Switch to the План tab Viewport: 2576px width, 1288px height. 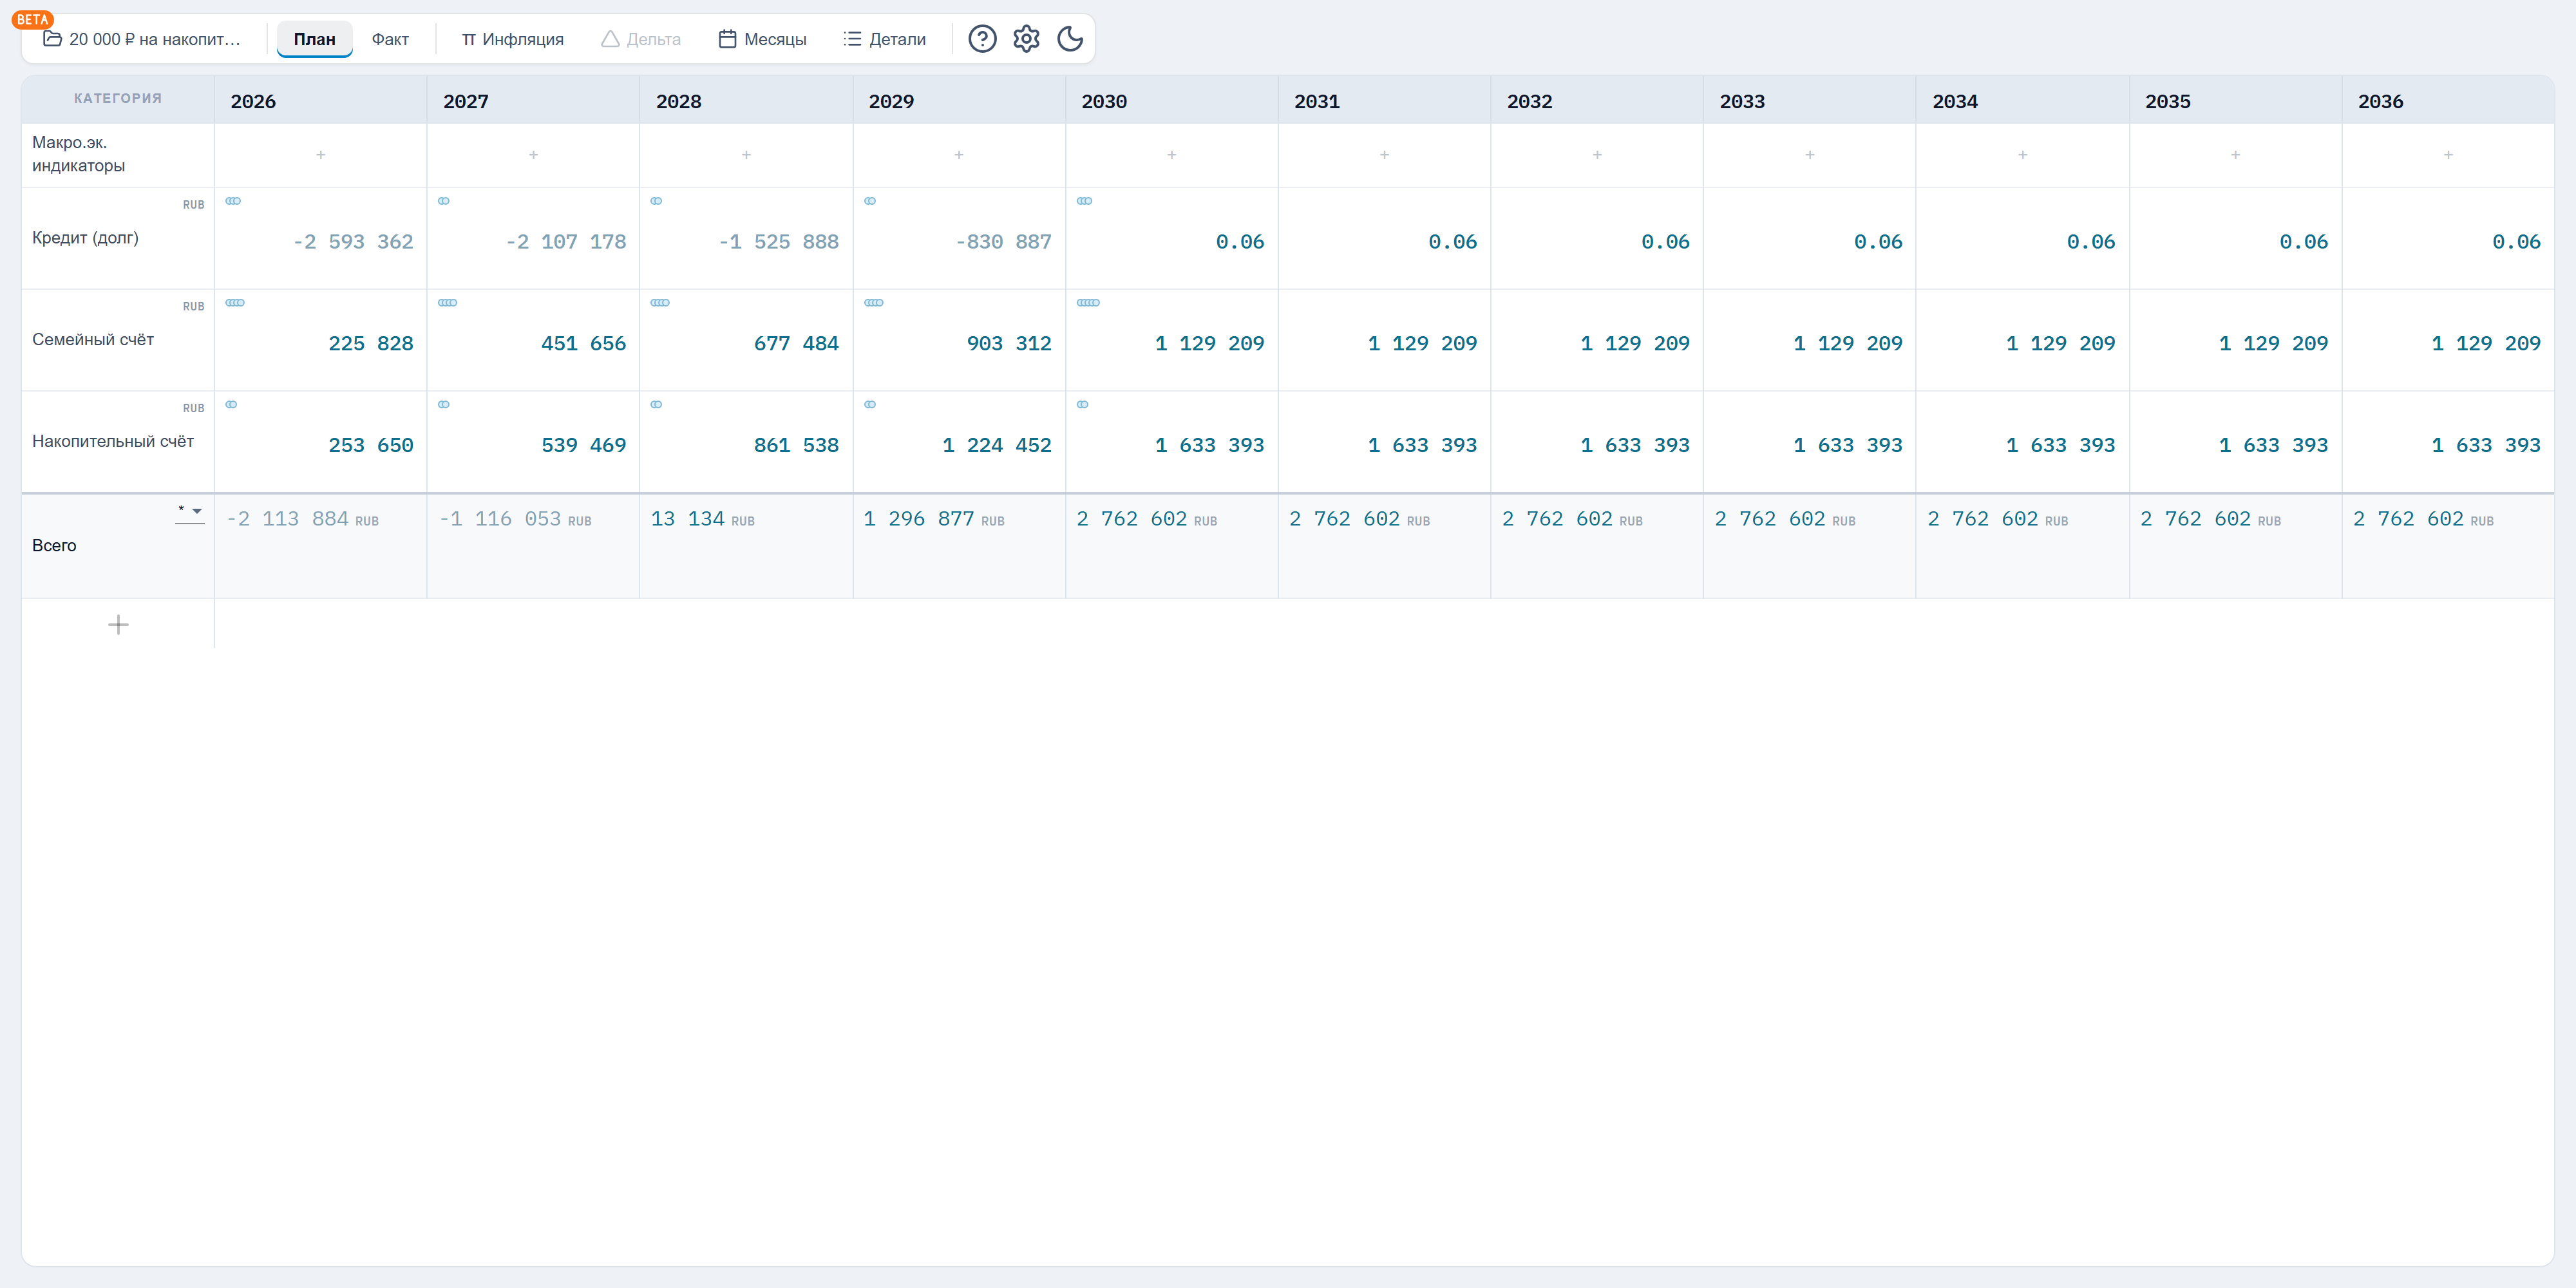(314, 39)
